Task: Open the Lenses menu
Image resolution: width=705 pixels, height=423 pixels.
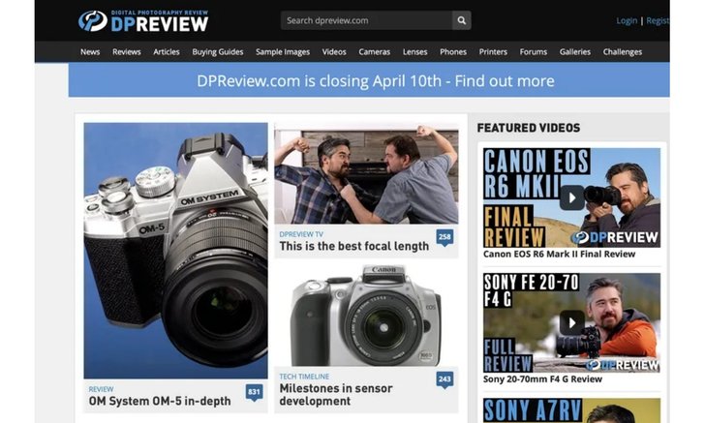Action: click(x=415, y=51)
